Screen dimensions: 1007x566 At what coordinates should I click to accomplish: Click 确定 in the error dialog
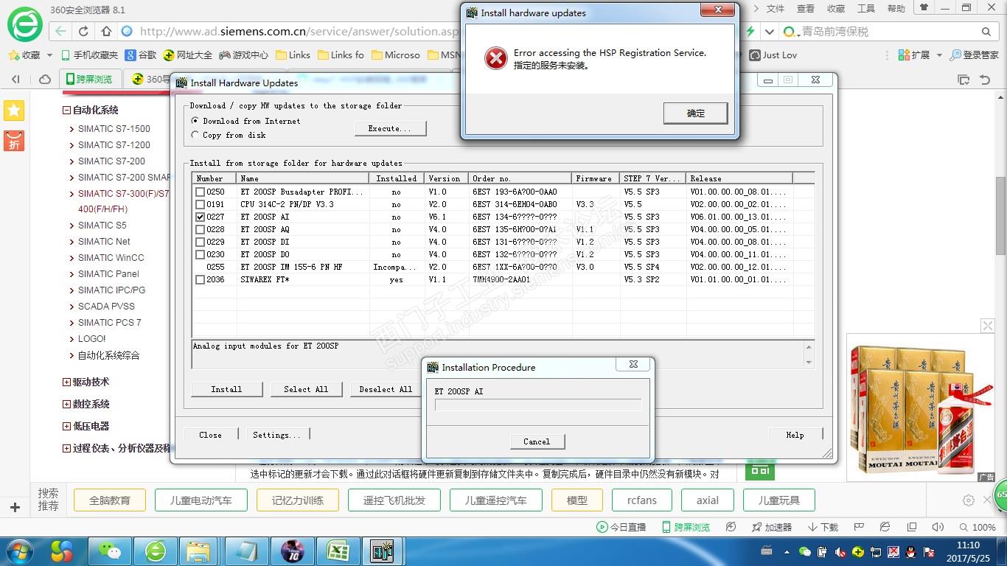(x=695, y=113)
